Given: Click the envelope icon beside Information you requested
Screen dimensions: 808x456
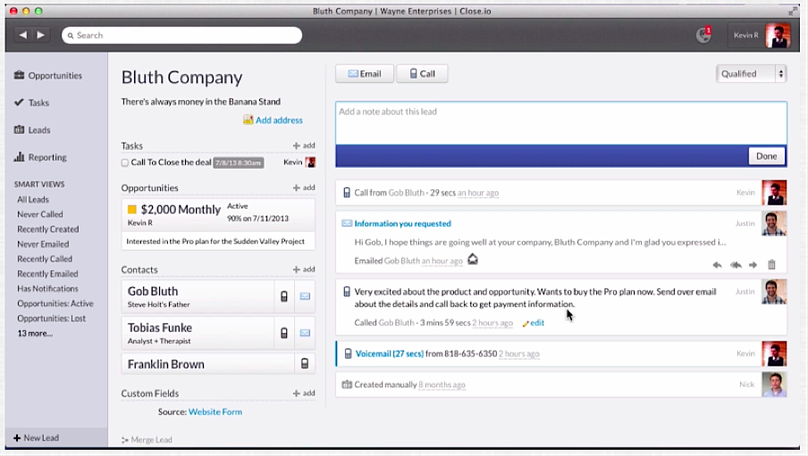Looking at the screenshot, I should pos(347,223).
